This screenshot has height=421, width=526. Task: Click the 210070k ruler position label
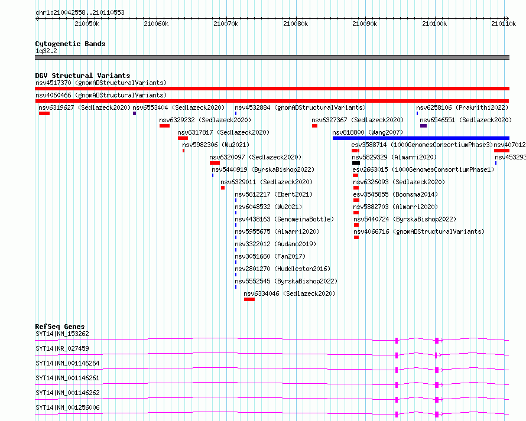226,24
